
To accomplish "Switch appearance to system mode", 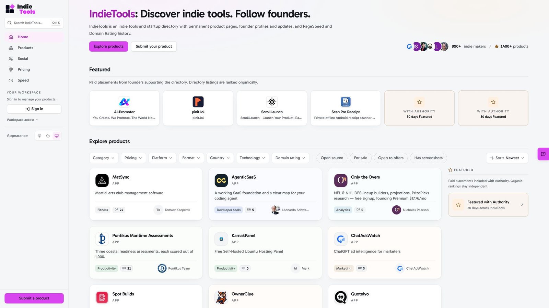I will click(x=57, y=136).
